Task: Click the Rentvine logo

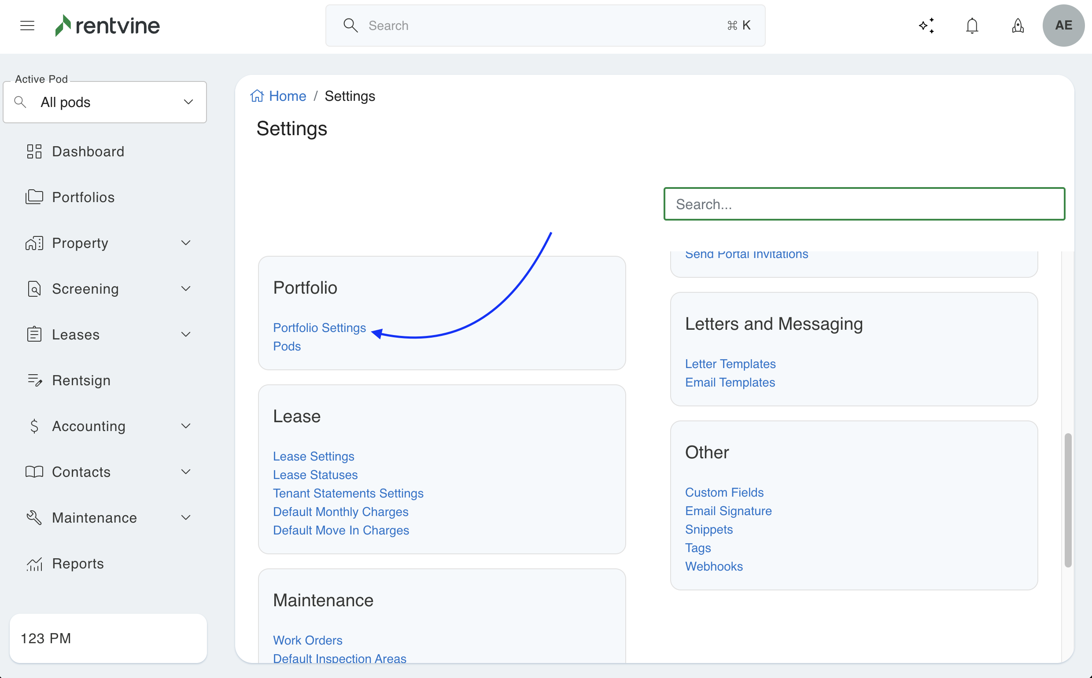Action: point(107,26)
